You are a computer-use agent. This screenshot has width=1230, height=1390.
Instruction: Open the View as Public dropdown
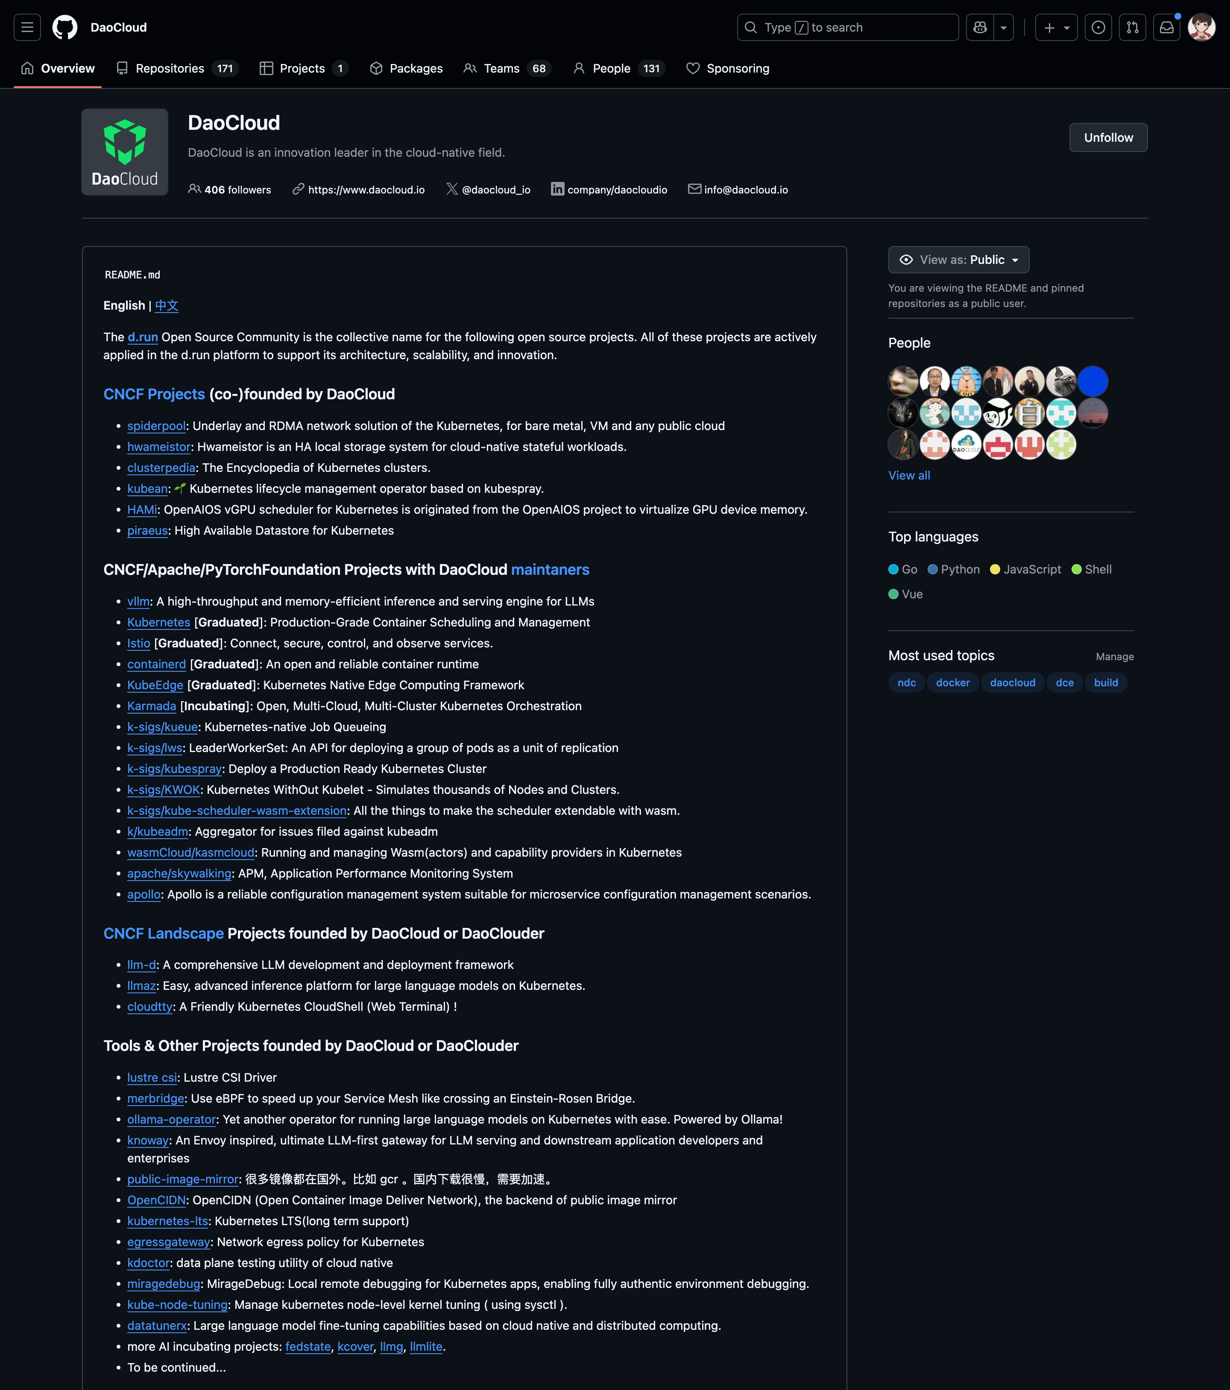[x=958, y=260]
